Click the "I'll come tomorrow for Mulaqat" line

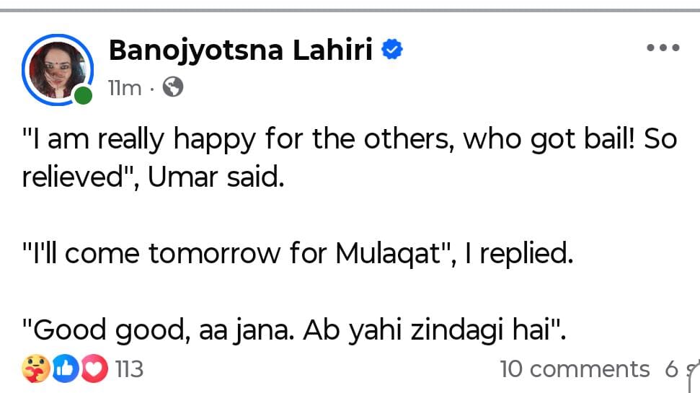pos(297,254)
